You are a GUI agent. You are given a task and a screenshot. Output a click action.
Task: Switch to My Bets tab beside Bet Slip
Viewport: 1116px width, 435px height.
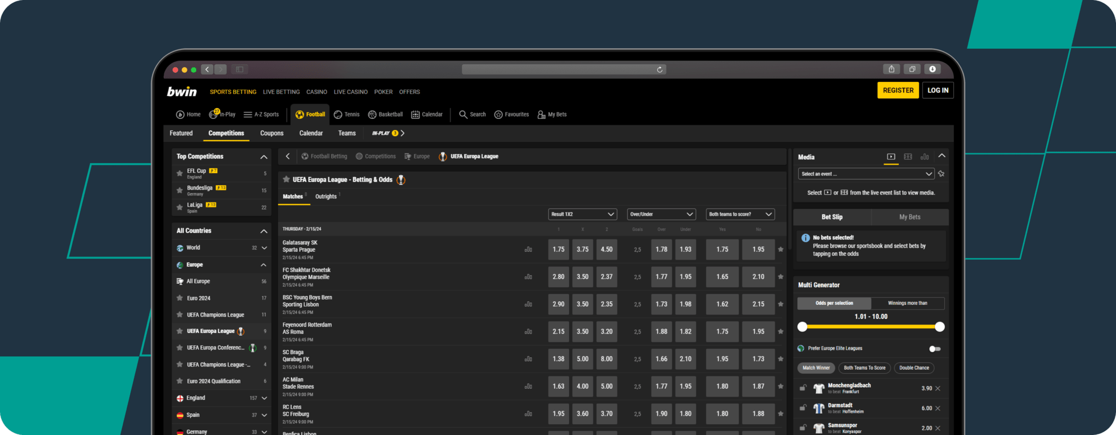910,217
